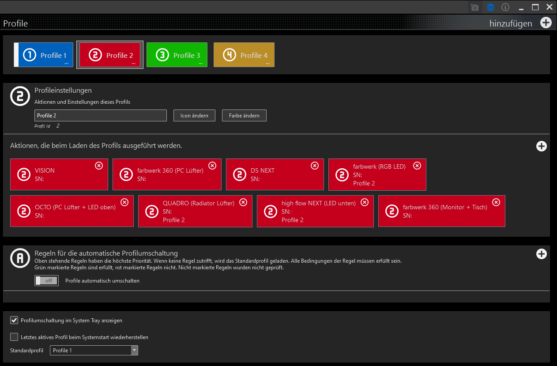Open the Profile 4 tile options ellipsis
The width and height of the screenshot is (557, 366).
(267, 64)
